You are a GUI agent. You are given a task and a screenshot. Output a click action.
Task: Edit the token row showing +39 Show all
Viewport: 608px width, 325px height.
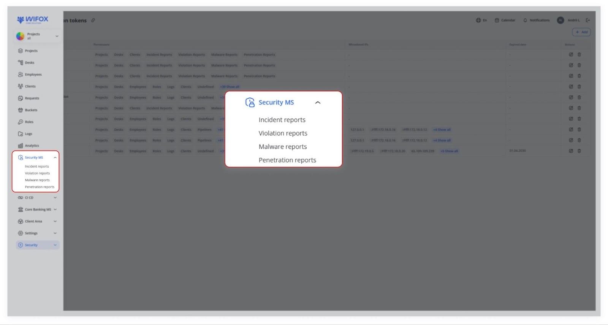[571, 87]
